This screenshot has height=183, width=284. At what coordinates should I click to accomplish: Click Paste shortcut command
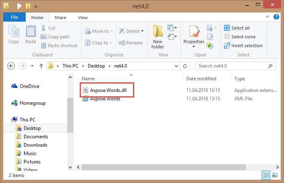(x=59, y=46)
